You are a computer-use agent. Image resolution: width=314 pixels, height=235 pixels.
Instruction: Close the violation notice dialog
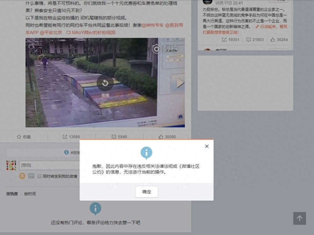coord(207,146)
